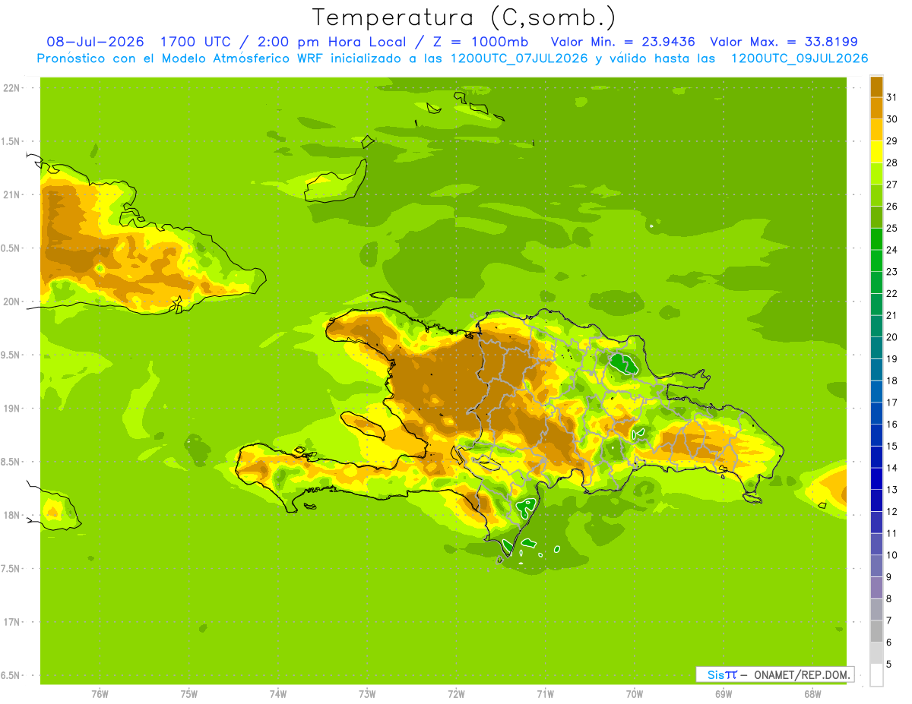
Task: Click the blue legend swatch between 15 and 16
Action: [876, 434]
